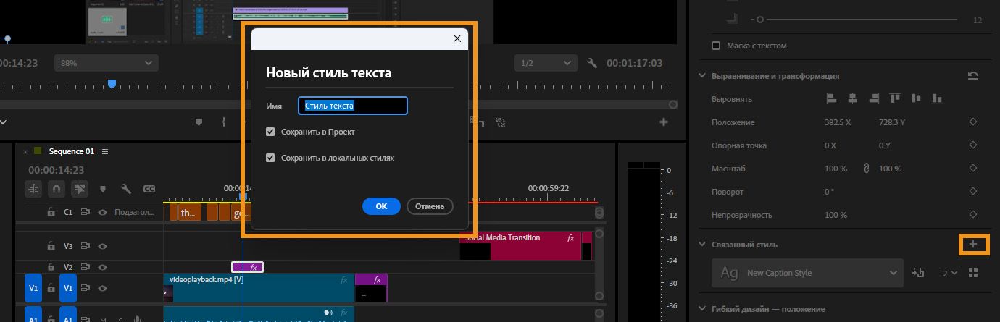Collapse the Выравнивание и трансформация section

click(x=701, y=76)
